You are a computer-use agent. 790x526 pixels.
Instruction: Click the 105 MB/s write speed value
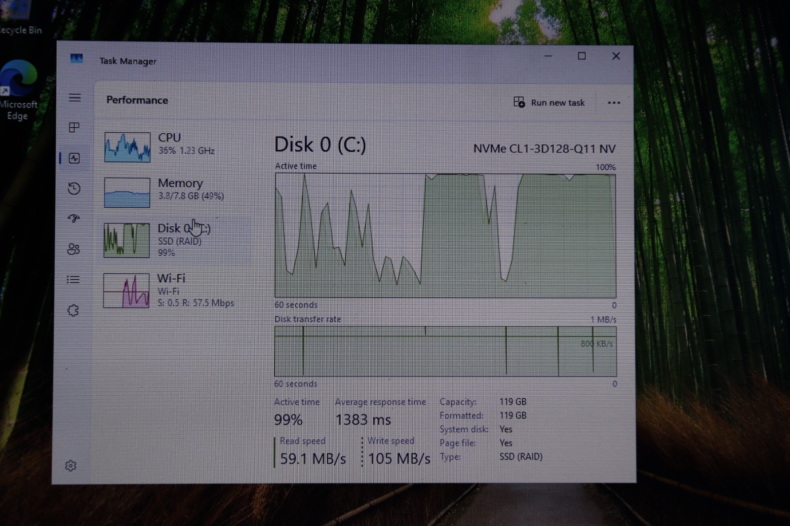point(399,458)
